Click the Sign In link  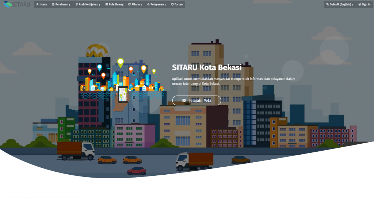[364, 4]
